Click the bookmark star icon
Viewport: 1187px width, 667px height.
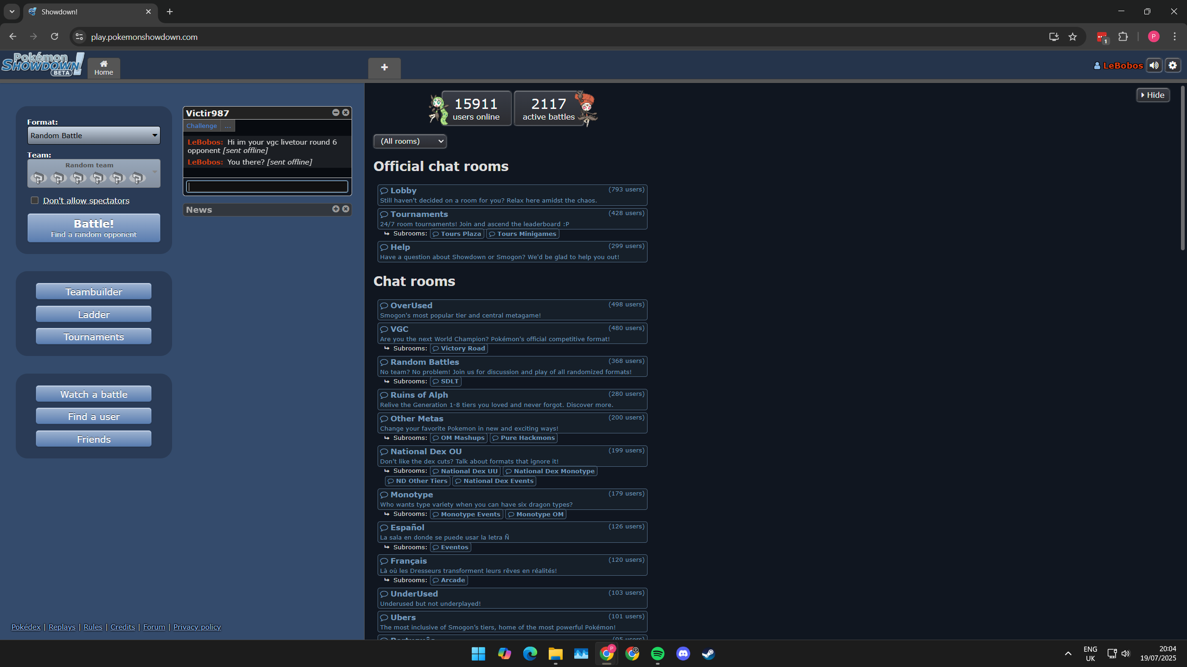1072,37
